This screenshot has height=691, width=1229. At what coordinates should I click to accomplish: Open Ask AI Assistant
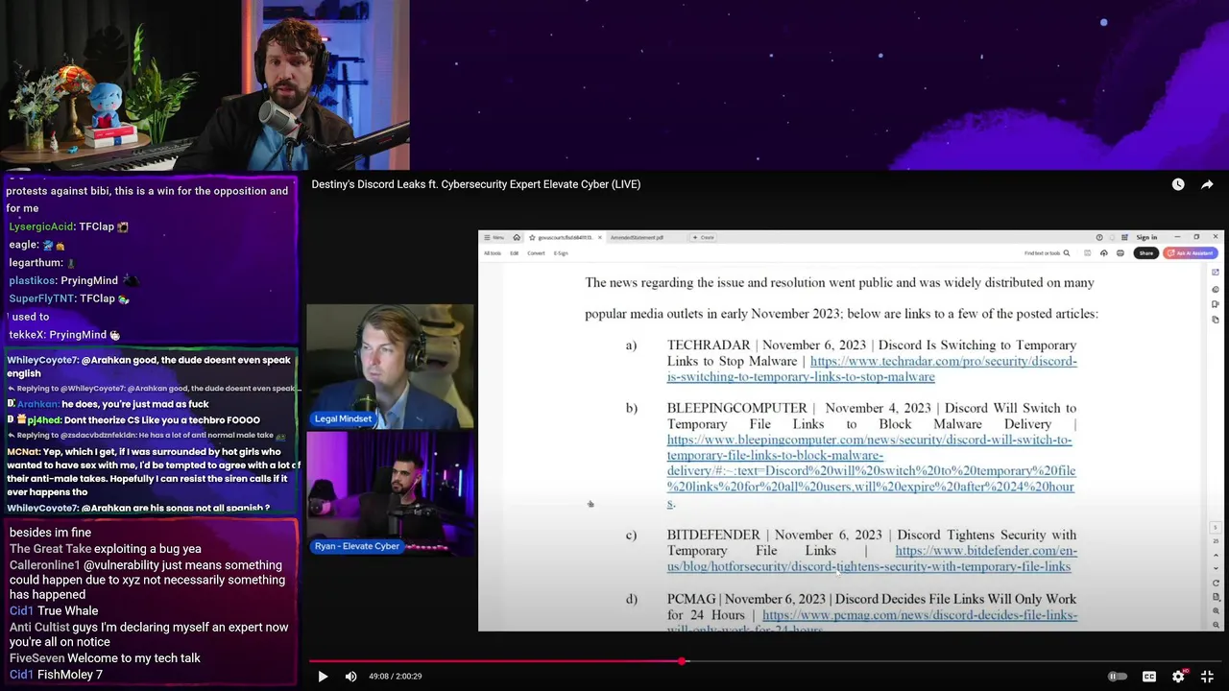click(x=1191, y=253)
